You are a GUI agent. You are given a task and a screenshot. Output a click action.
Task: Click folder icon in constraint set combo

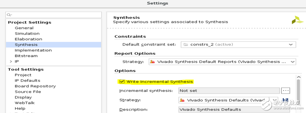(x=186, y=45)
